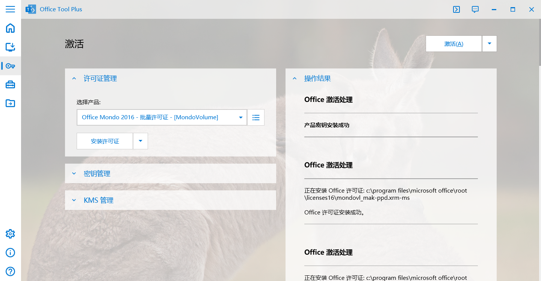Open the feedback chat bubble icon
This screenshot has height=281, width=541.
pos(475,9)
